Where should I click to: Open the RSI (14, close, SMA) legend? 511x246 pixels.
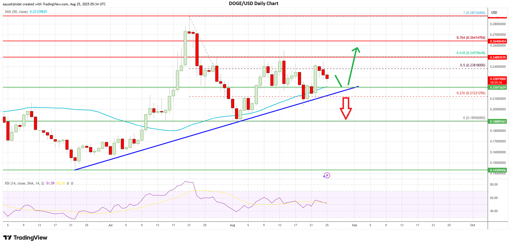click(24, 183)
